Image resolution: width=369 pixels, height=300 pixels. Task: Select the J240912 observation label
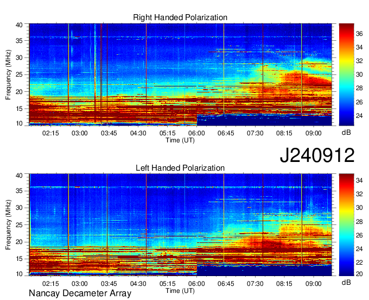317,155
